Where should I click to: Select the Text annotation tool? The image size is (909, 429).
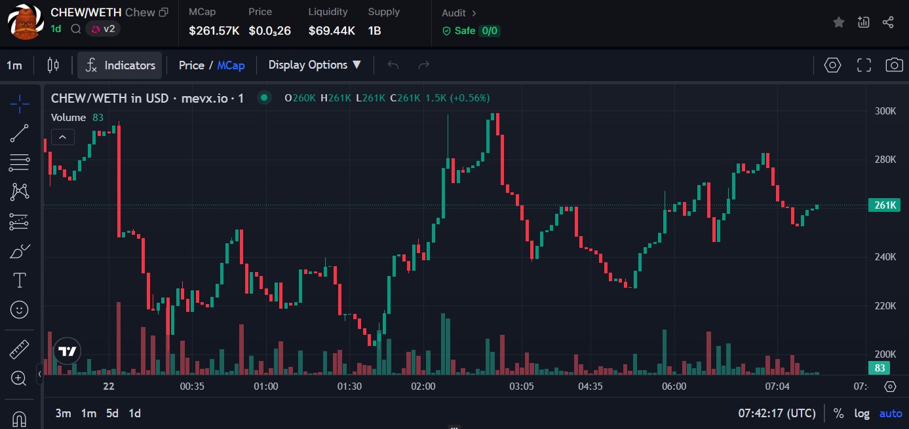point(20,281)
